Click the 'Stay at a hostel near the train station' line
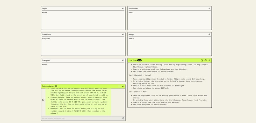The height and width of the screenshot is (123, 256). click(x=157, y=102)
